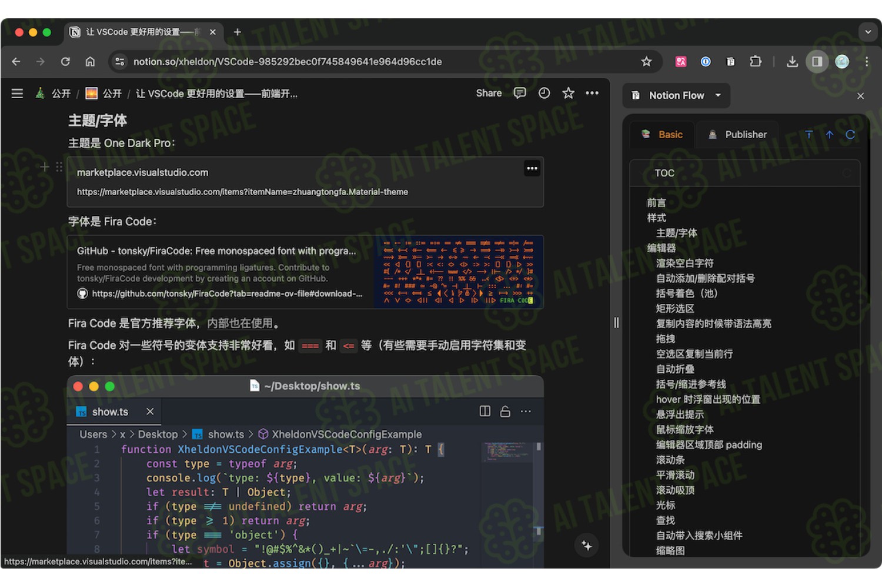This screenshot has height=588, width=882.
Task: Jump to 渲染空白字符 in TOC
Action: click(x=685, y=263)
